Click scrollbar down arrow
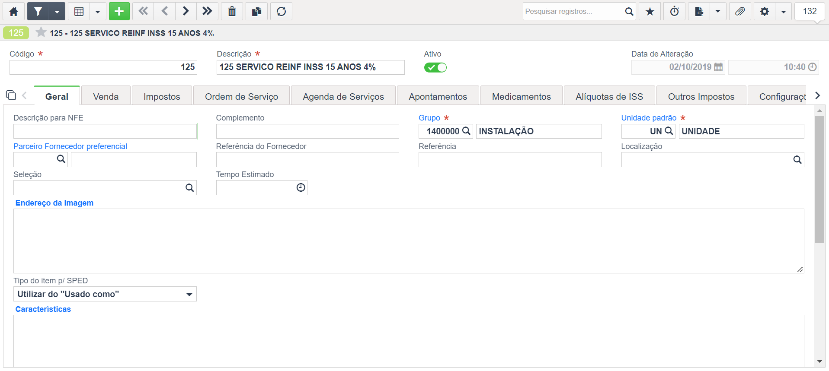 pyautogui.click(x=819, y=361)
